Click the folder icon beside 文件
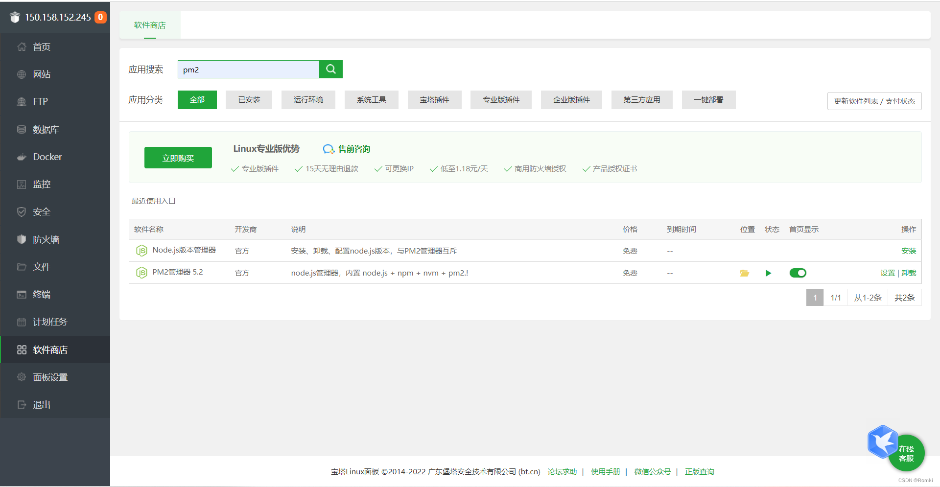Image resolution: width=940 pixels, height=487 pixels. (x=22, y=267)
